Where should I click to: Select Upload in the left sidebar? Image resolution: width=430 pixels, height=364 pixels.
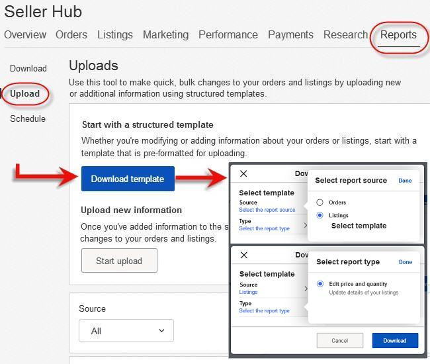click(24, 93)
